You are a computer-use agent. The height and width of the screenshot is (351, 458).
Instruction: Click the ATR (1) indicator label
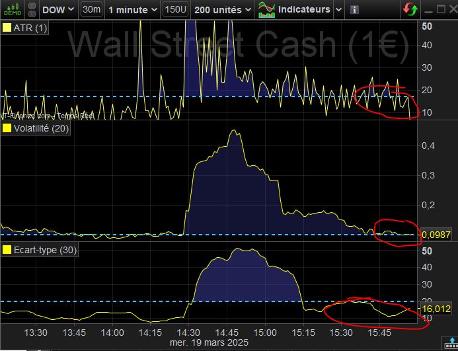(30, 28)
